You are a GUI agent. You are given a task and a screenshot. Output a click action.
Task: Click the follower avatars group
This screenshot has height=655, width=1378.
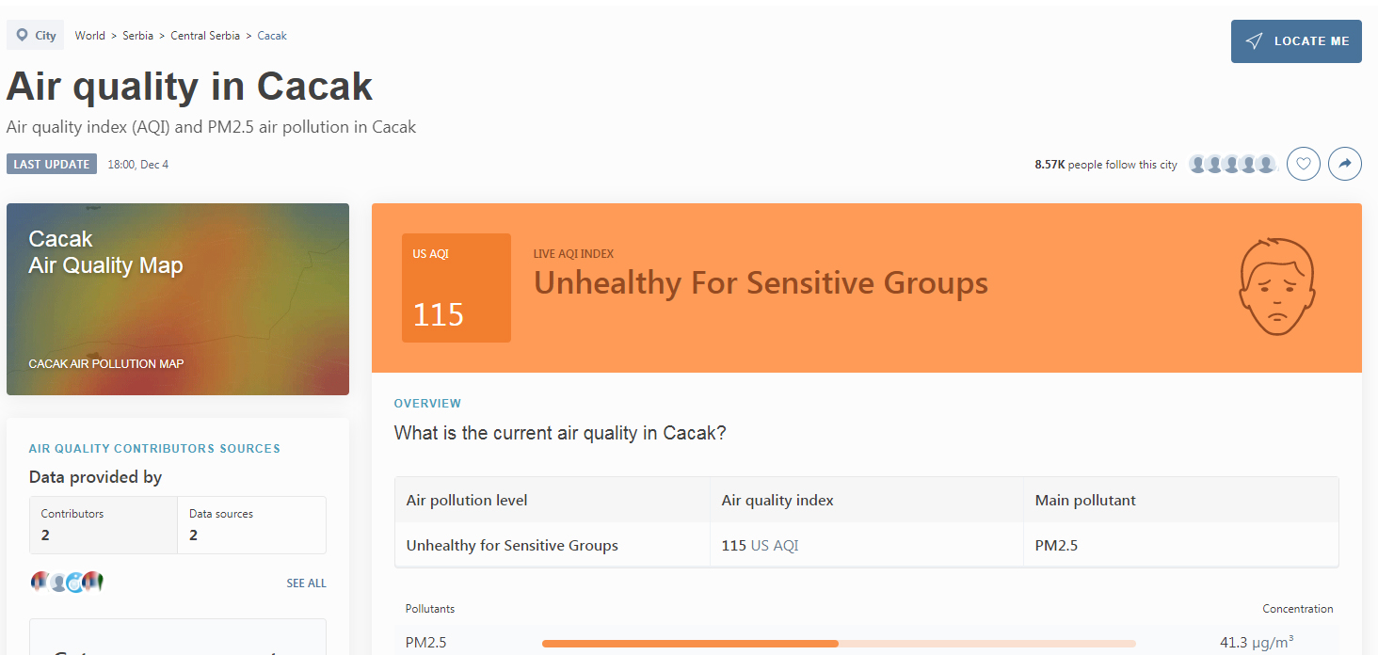point(1231,165)
